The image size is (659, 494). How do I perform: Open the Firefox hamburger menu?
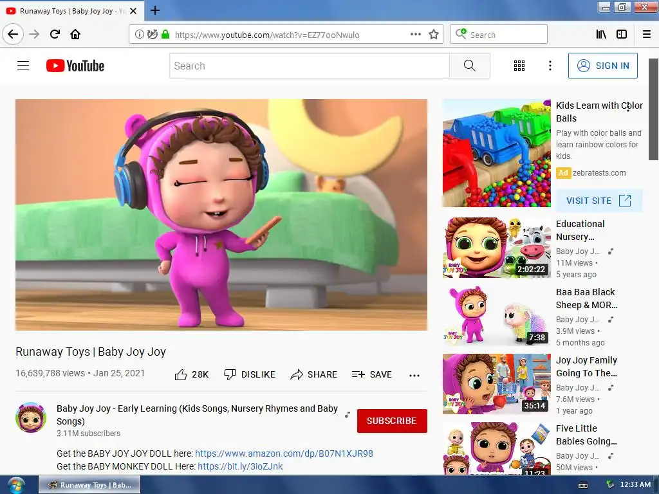click(646, 35)
